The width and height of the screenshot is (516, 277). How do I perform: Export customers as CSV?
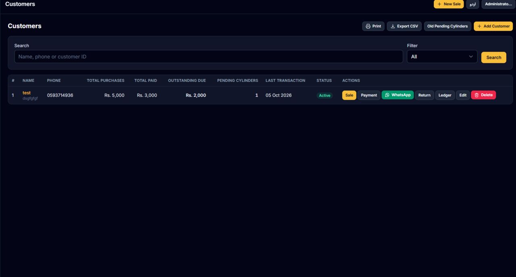click(x=404, y=26)
